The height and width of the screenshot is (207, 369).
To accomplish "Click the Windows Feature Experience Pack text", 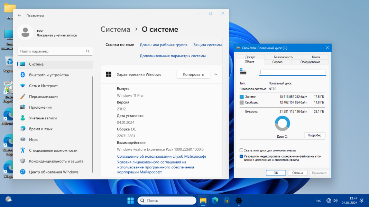I will 160,149.
